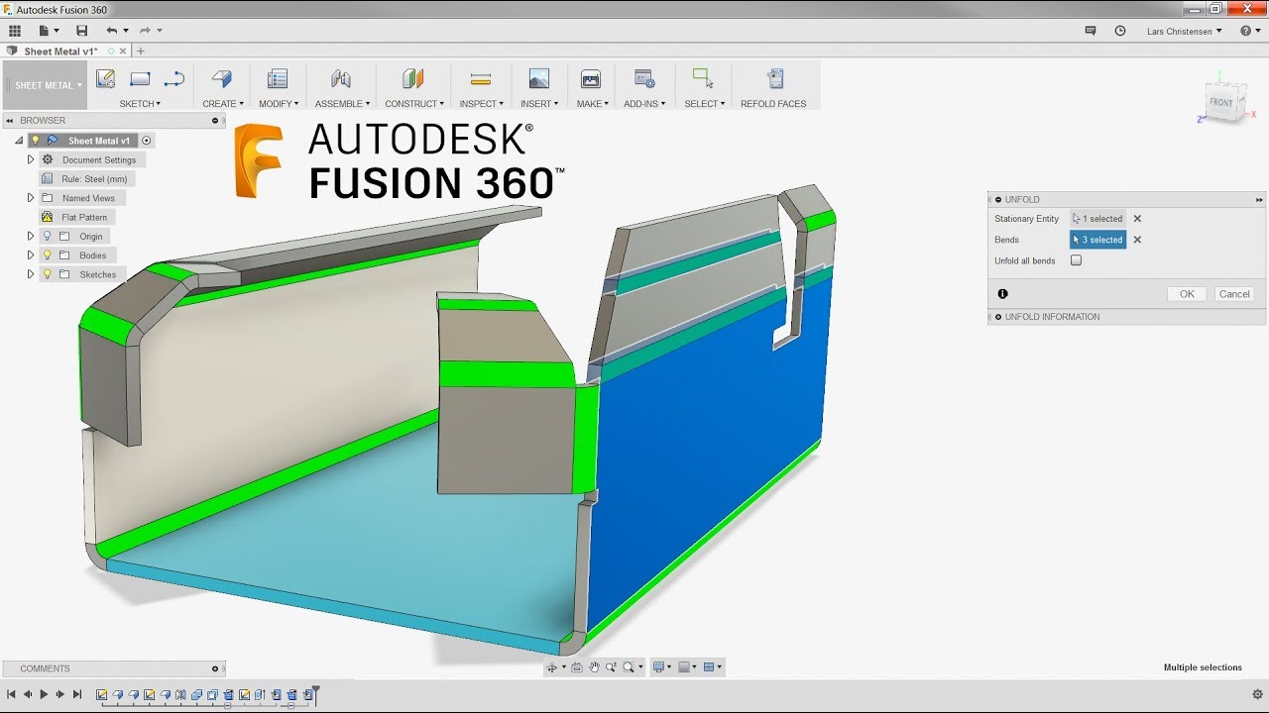Expand the Document Settings tree node
The image size is (1269, 713).
tap(30, 159)
